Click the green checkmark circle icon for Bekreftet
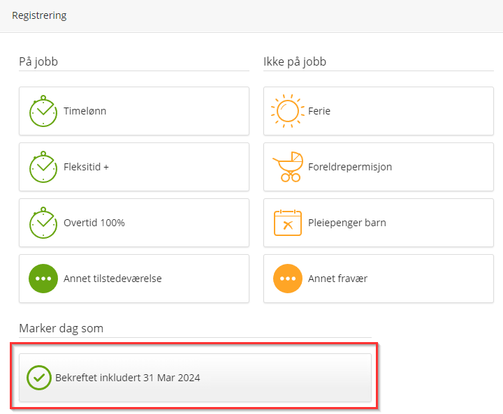This screenshot has width=503, height=414. pos(39,378)
